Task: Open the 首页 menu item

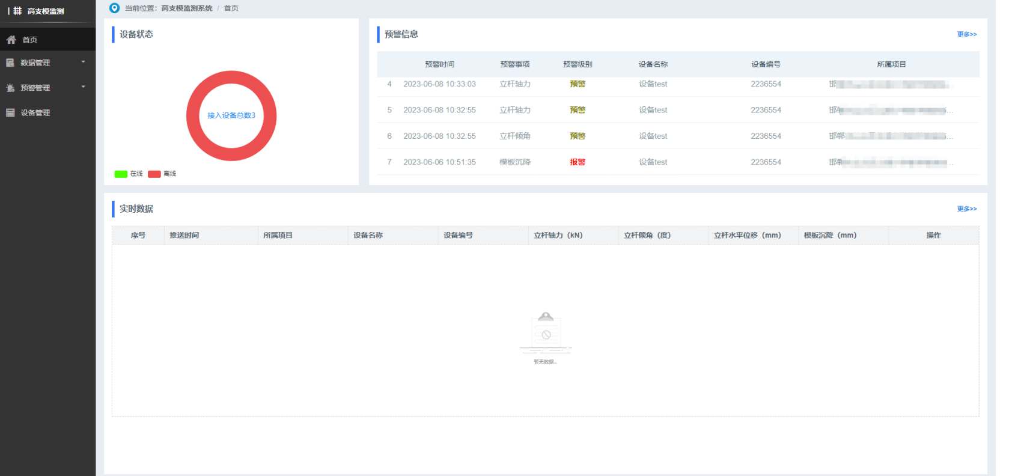Action: [x=30, y=40]
